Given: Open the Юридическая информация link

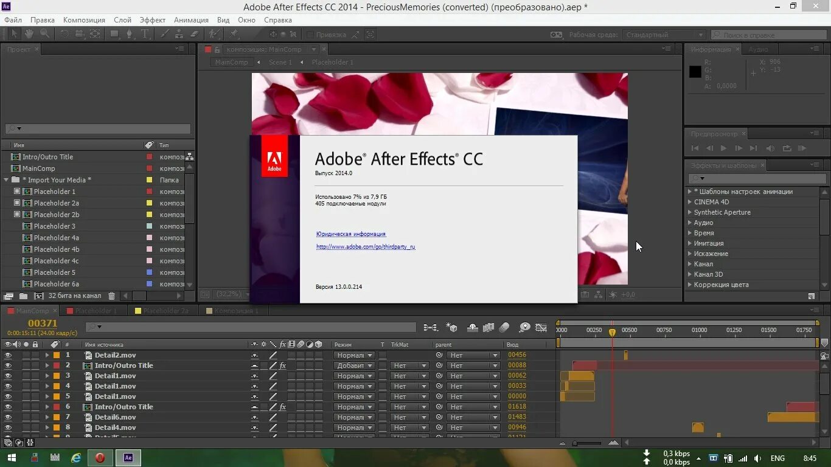Looking at the screenshot, I should pos(350,233).
